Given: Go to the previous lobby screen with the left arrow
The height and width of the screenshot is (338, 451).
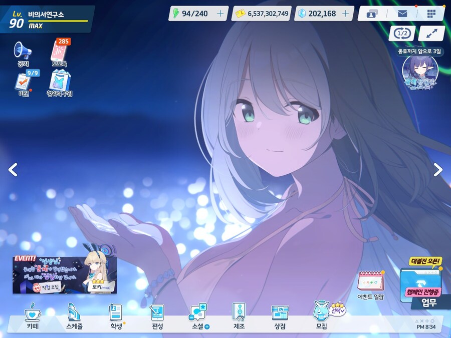Looking at the screenshot, I should 13,170.
